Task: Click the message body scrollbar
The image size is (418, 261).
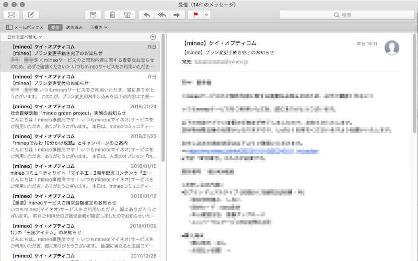Action: 415,83
